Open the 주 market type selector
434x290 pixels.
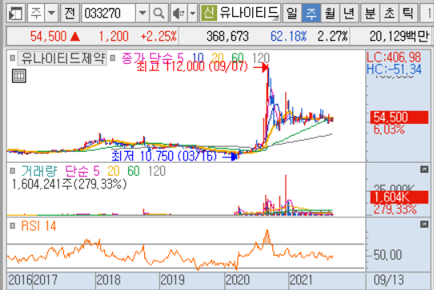36,13
